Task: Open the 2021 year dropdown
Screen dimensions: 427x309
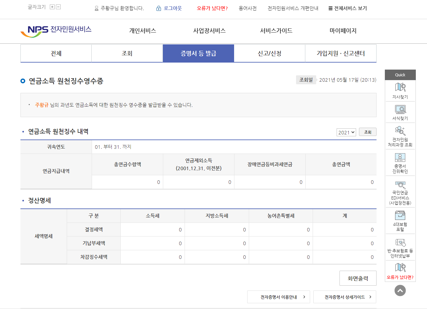Action: pyautogui.click(x=346, y=132)
